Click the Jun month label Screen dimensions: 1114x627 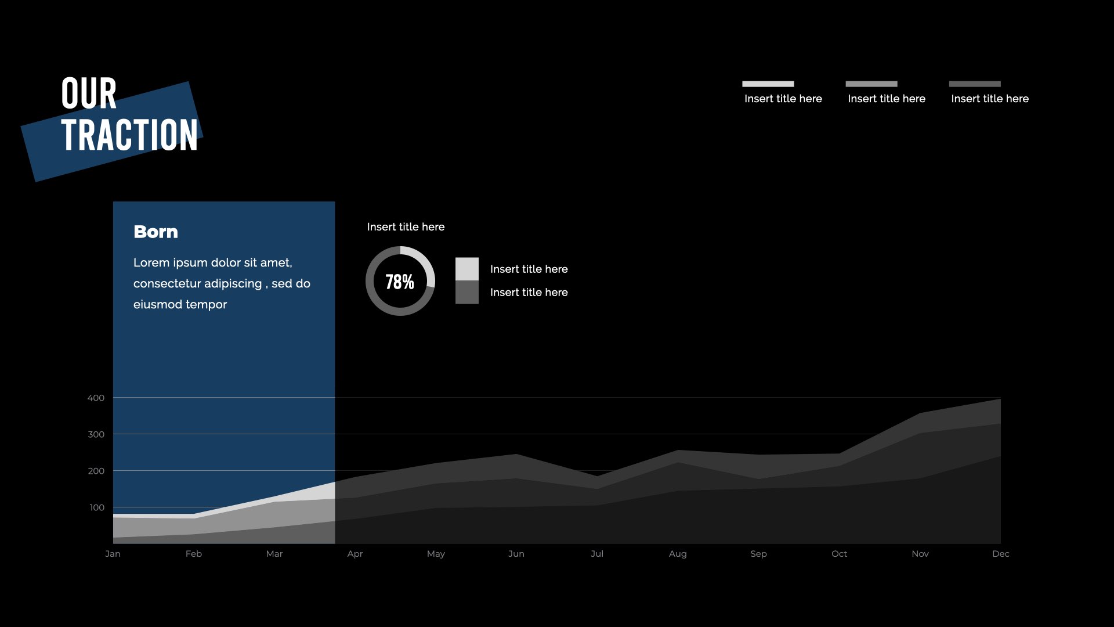(516, 554)
